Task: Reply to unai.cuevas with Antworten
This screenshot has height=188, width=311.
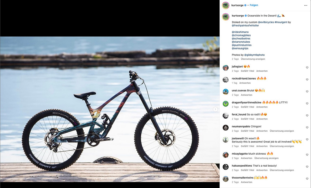Action: click(246, 95)
